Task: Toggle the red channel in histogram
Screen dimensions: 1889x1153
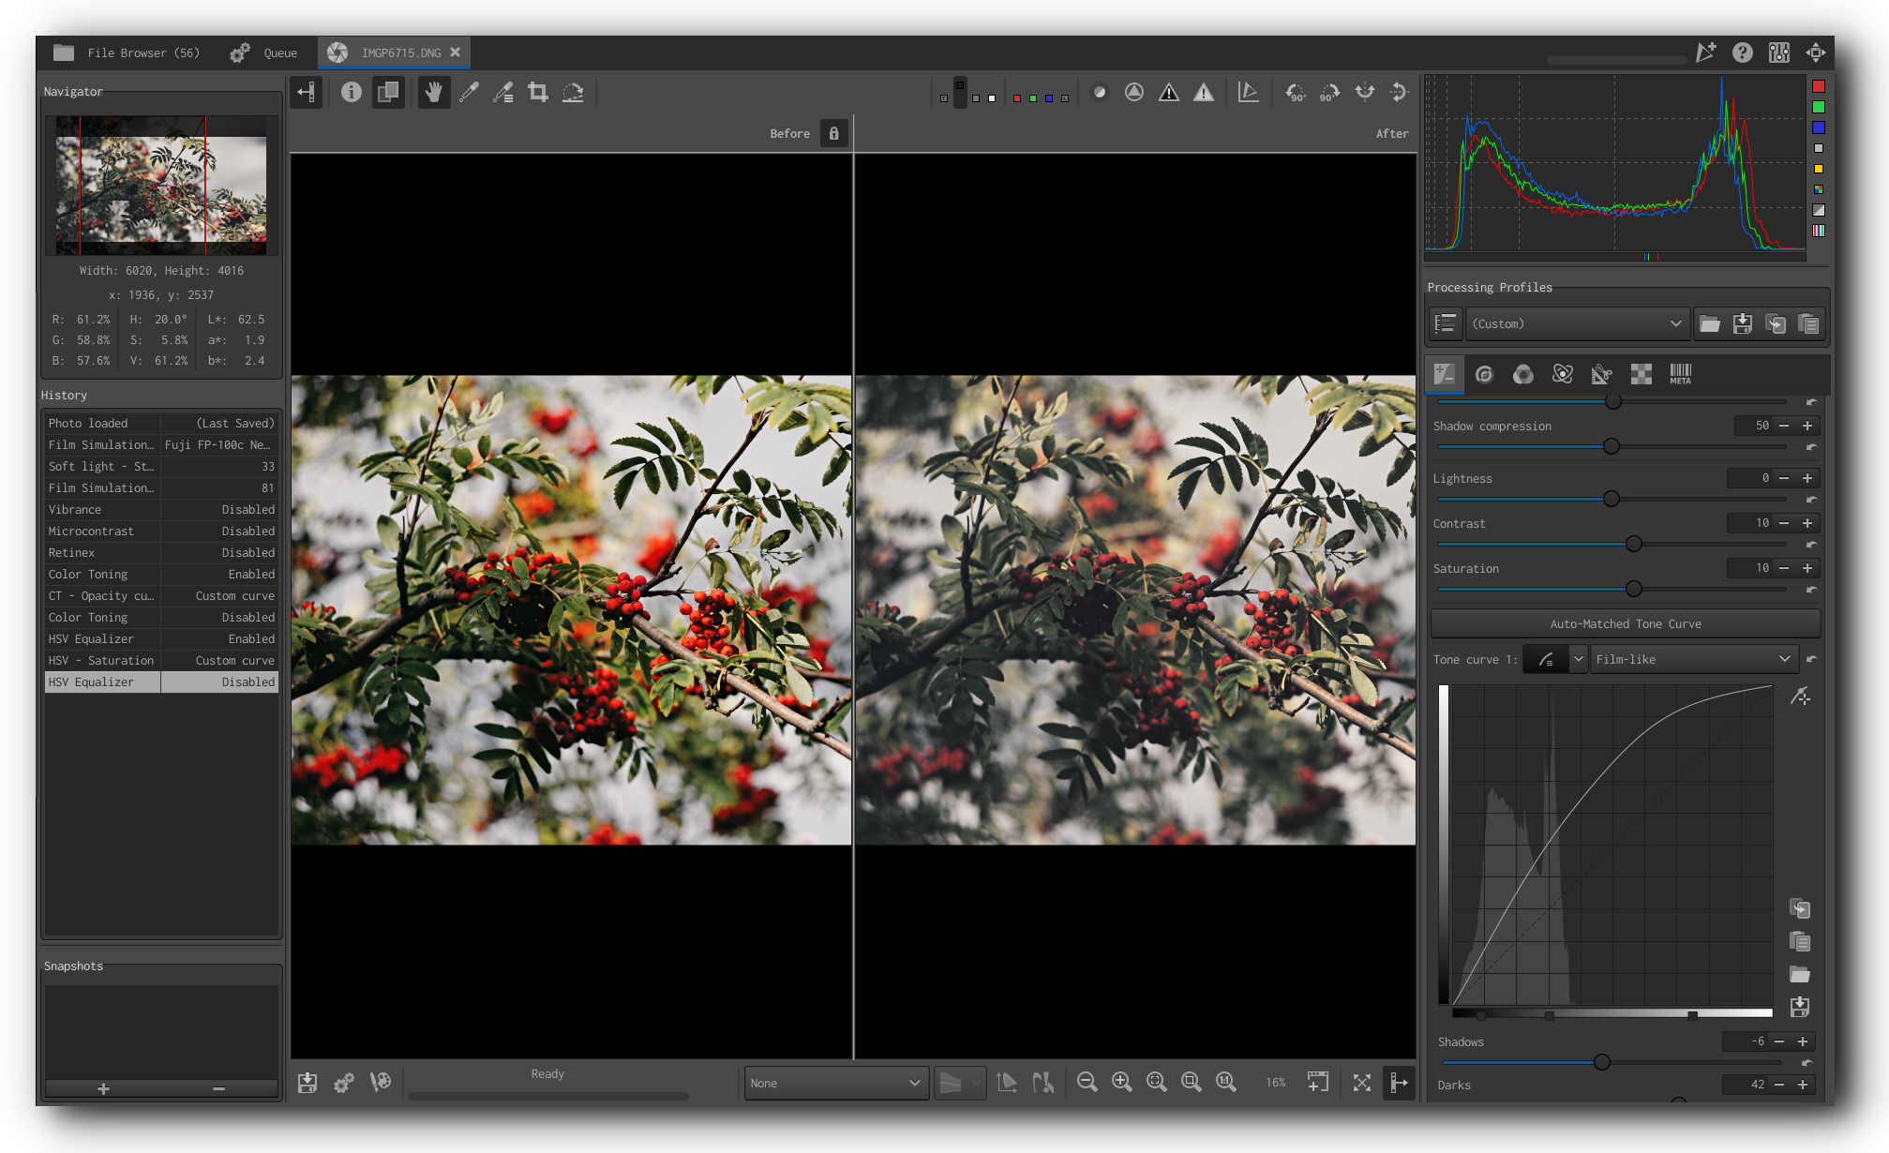Action: (1818, 86)
